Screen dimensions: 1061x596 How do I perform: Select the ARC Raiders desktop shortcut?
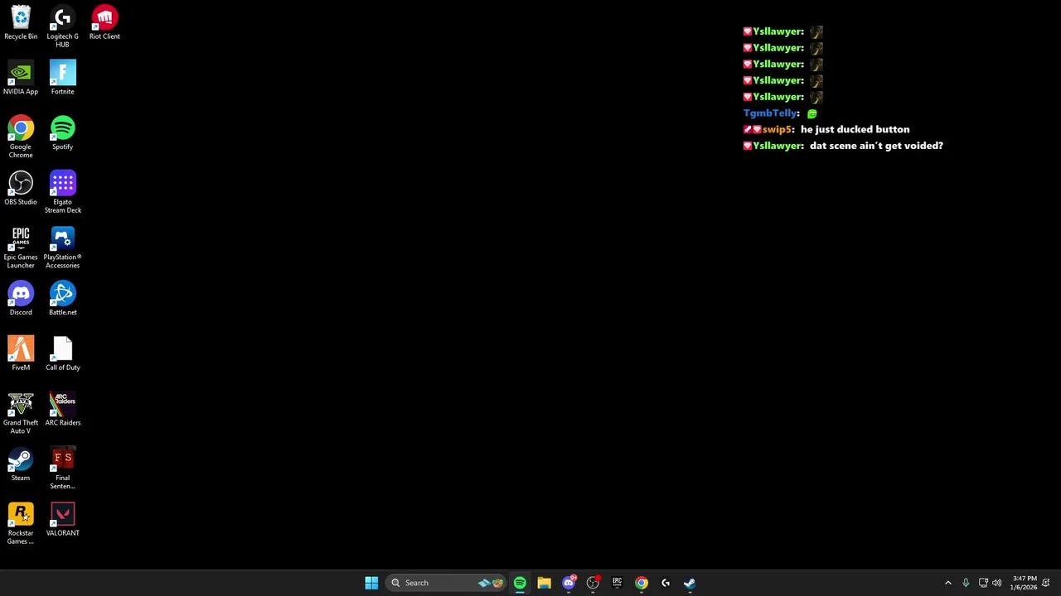pyautogui.click(x=62, y=409)
